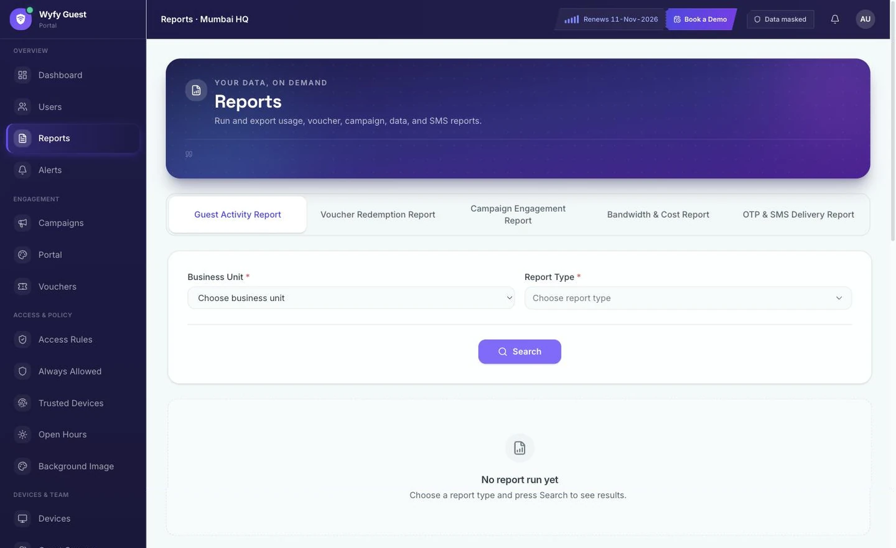The image size is (896, 548).
Task: Select the Users people icon
Action: pos(22,107)
